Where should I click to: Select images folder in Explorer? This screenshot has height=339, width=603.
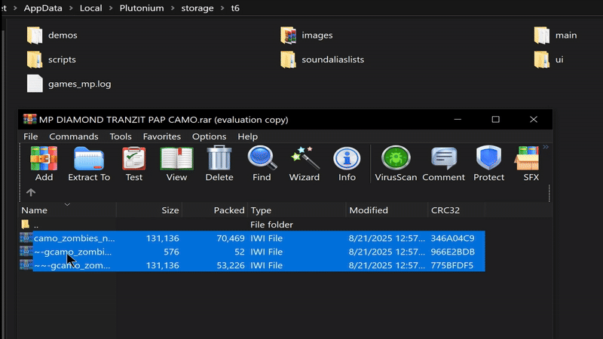(x=307, y=35)
